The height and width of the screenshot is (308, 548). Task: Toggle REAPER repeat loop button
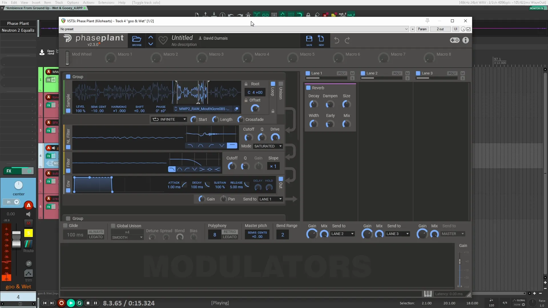coord(80,303)
